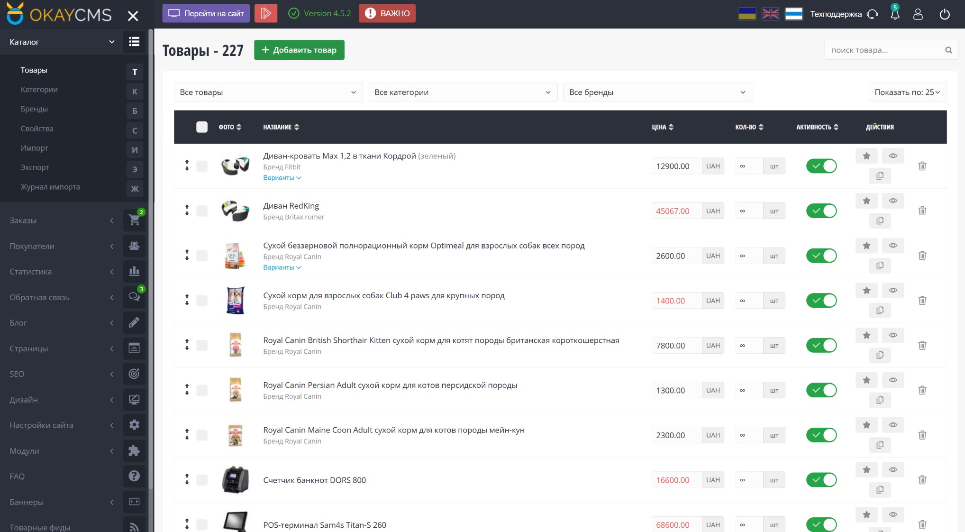Open the user profile icon

[918, 14]
